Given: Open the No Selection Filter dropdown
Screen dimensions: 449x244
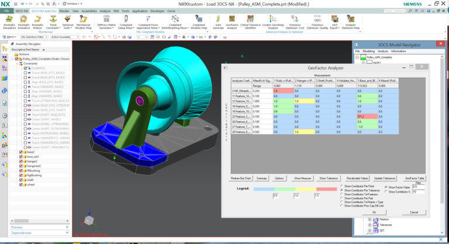Looking at the screenshot, I should [34, 37].
